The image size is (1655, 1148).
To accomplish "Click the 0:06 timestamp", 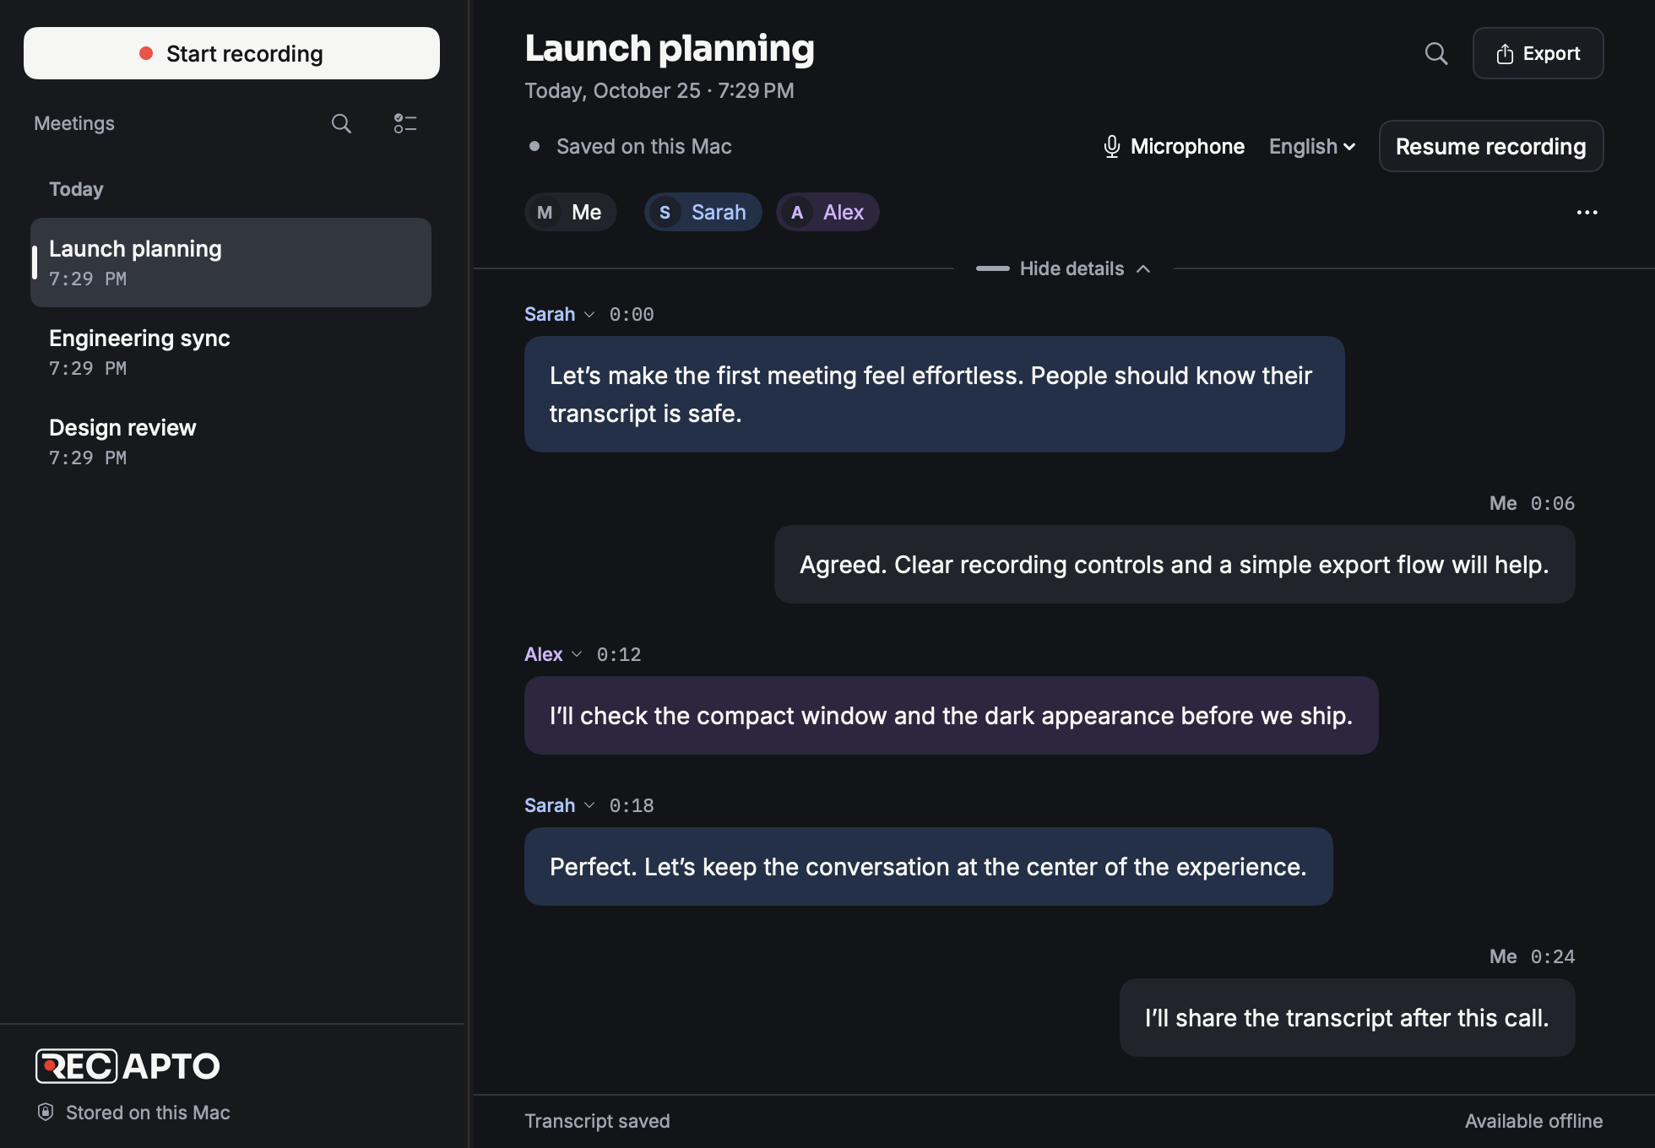I will pyautogui.click(x=1553, y=503).
